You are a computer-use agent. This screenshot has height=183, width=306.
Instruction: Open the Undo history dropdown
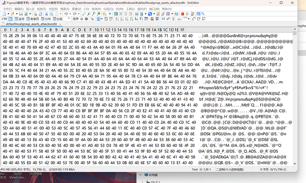click(x=70, y=14)
